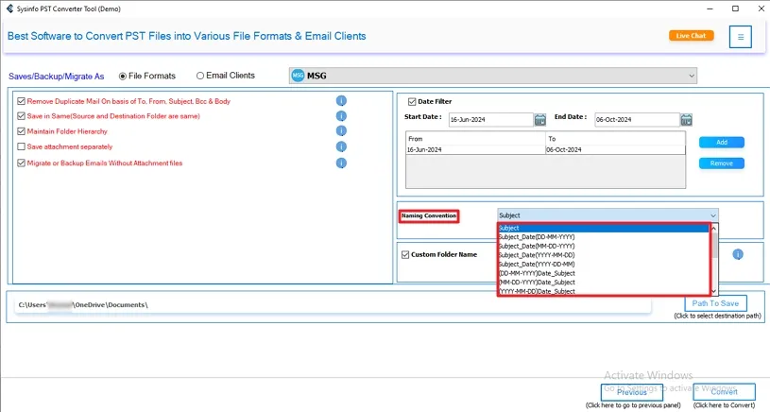Open the End Date calendar picker
This screenshot has width=770, height=412.
point(684,120)
